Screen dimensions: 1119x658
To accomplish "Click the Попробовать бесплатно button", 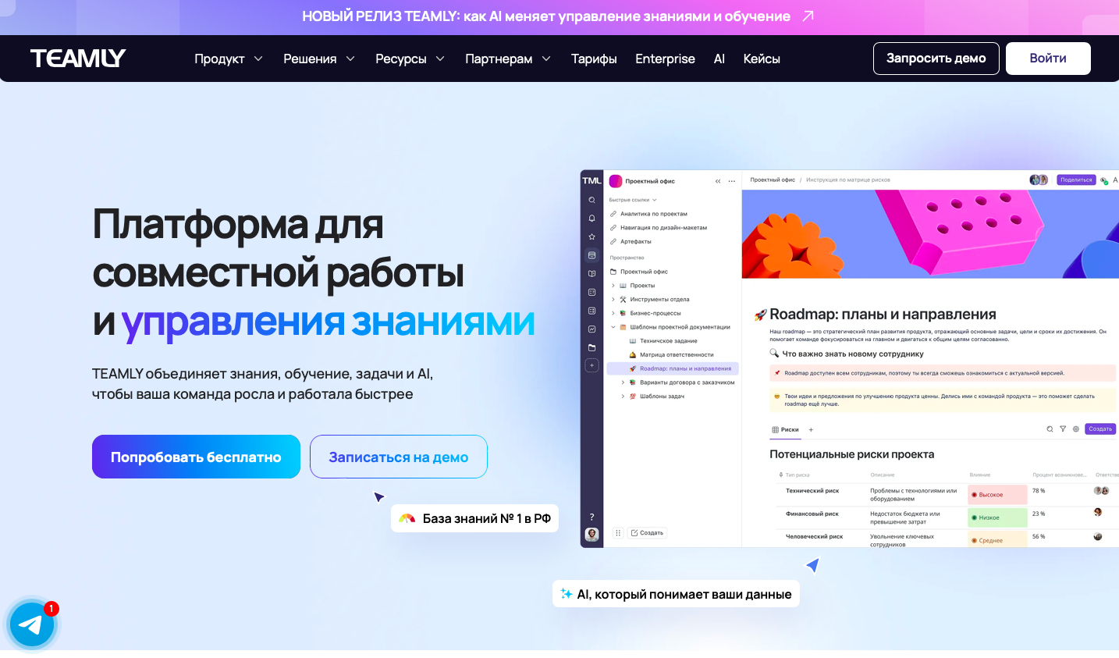I will (x=196, y=457).
